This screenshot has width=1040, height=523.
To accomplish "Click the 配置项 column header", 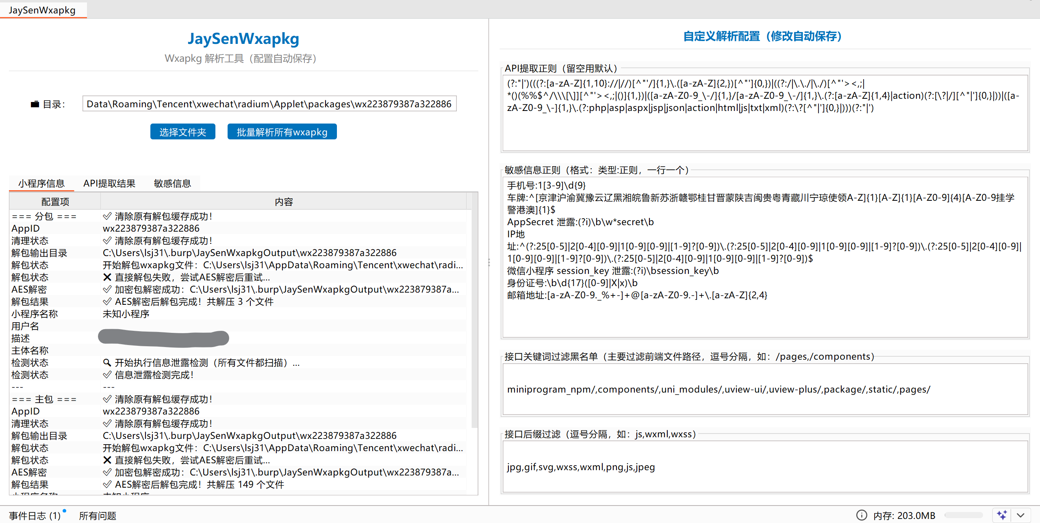I will [x=55, y=202].
